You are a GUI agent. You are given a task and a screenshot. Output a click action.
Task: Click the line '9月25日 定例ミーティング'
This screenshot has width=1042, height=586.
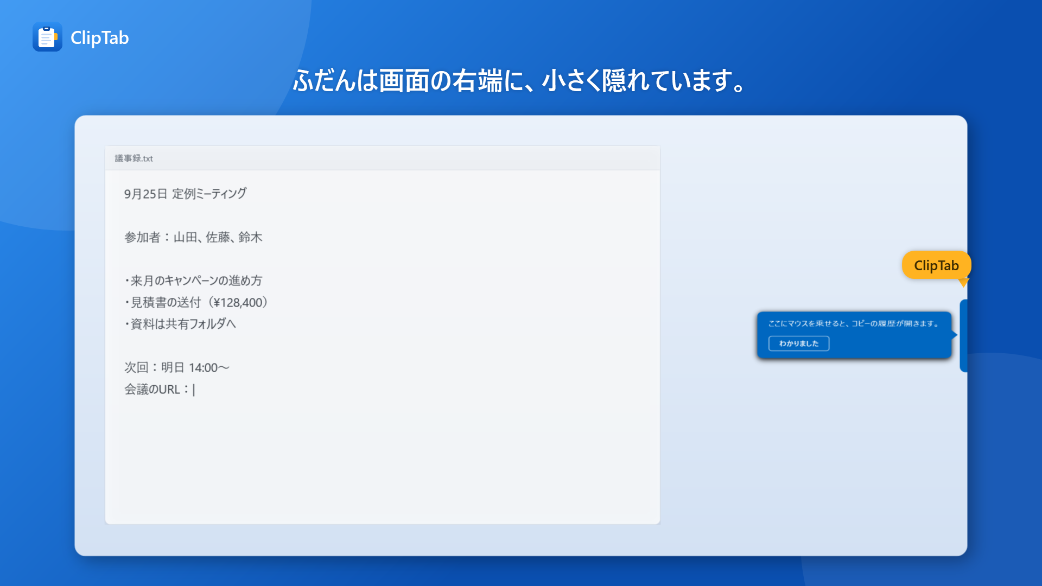click(185, 194)
